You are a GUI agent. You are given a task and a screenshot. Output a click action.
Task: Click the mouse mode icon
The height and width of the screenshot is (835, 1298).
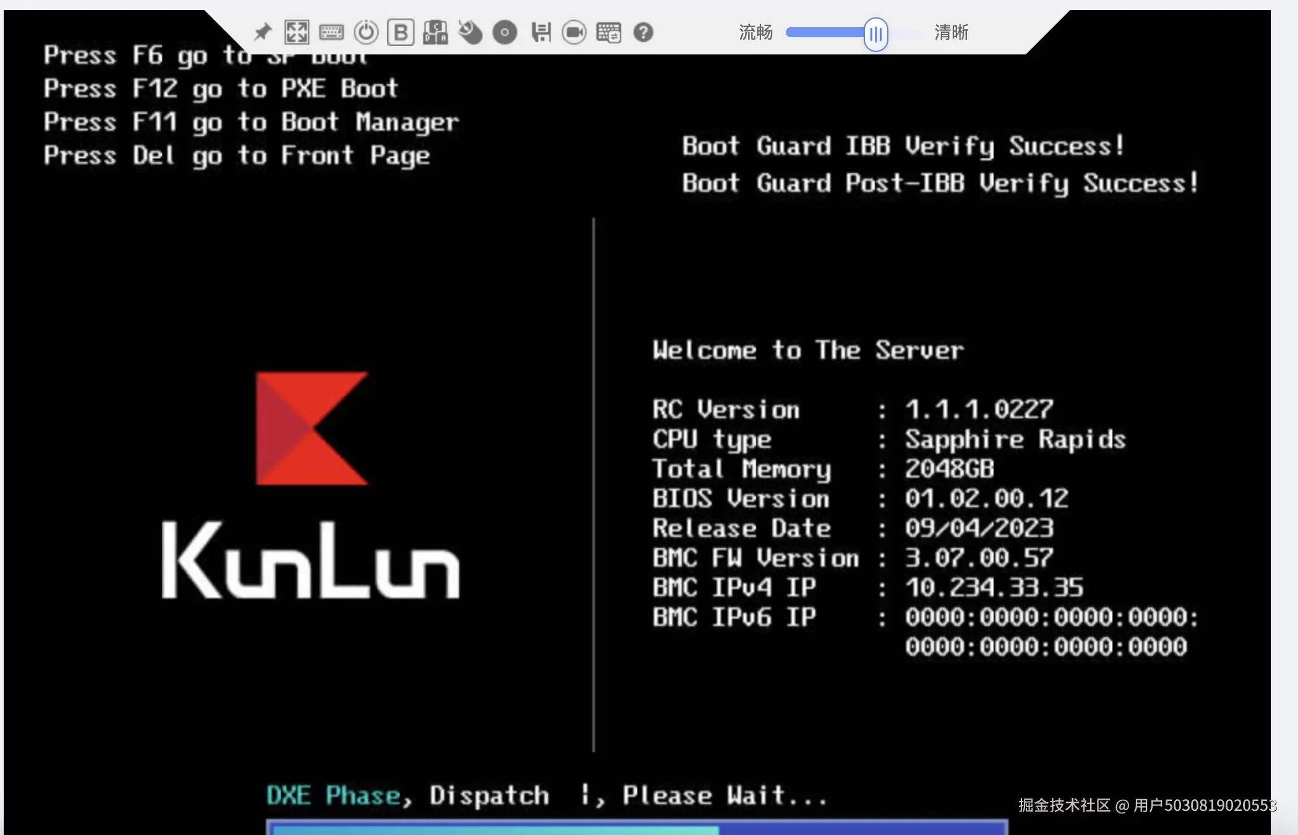[470, 32]
